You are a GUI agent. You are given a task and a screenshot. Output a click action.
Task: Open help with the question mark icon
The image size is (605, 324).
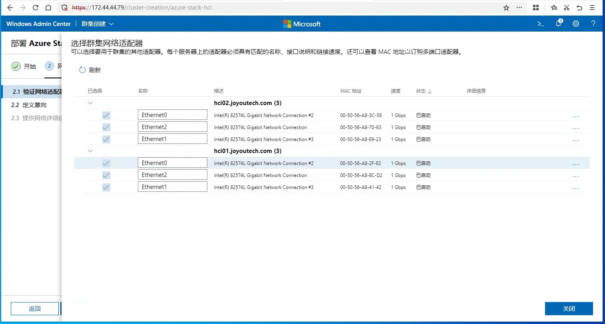[593, 24]
